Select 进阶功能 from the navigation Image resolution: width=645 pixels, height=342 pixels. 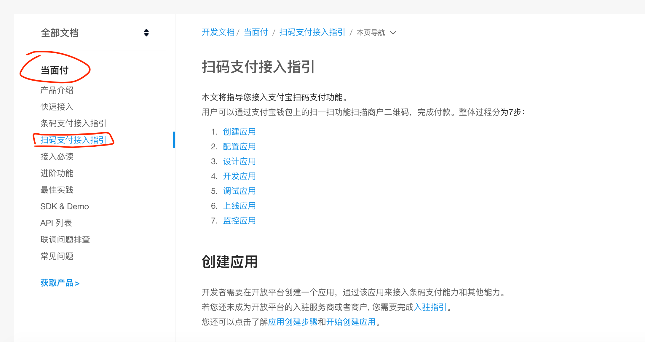(57, 173)
